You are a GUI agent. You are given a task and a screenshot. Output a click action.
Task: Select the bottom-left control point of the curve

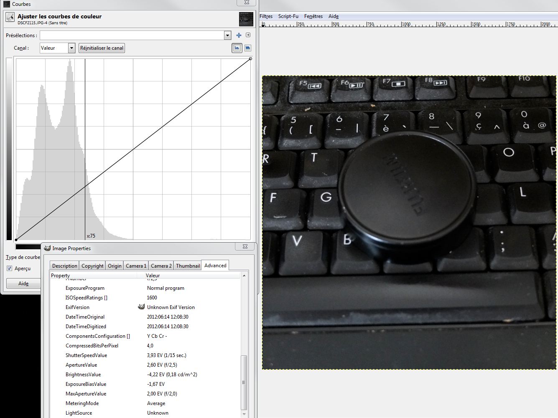16,240
